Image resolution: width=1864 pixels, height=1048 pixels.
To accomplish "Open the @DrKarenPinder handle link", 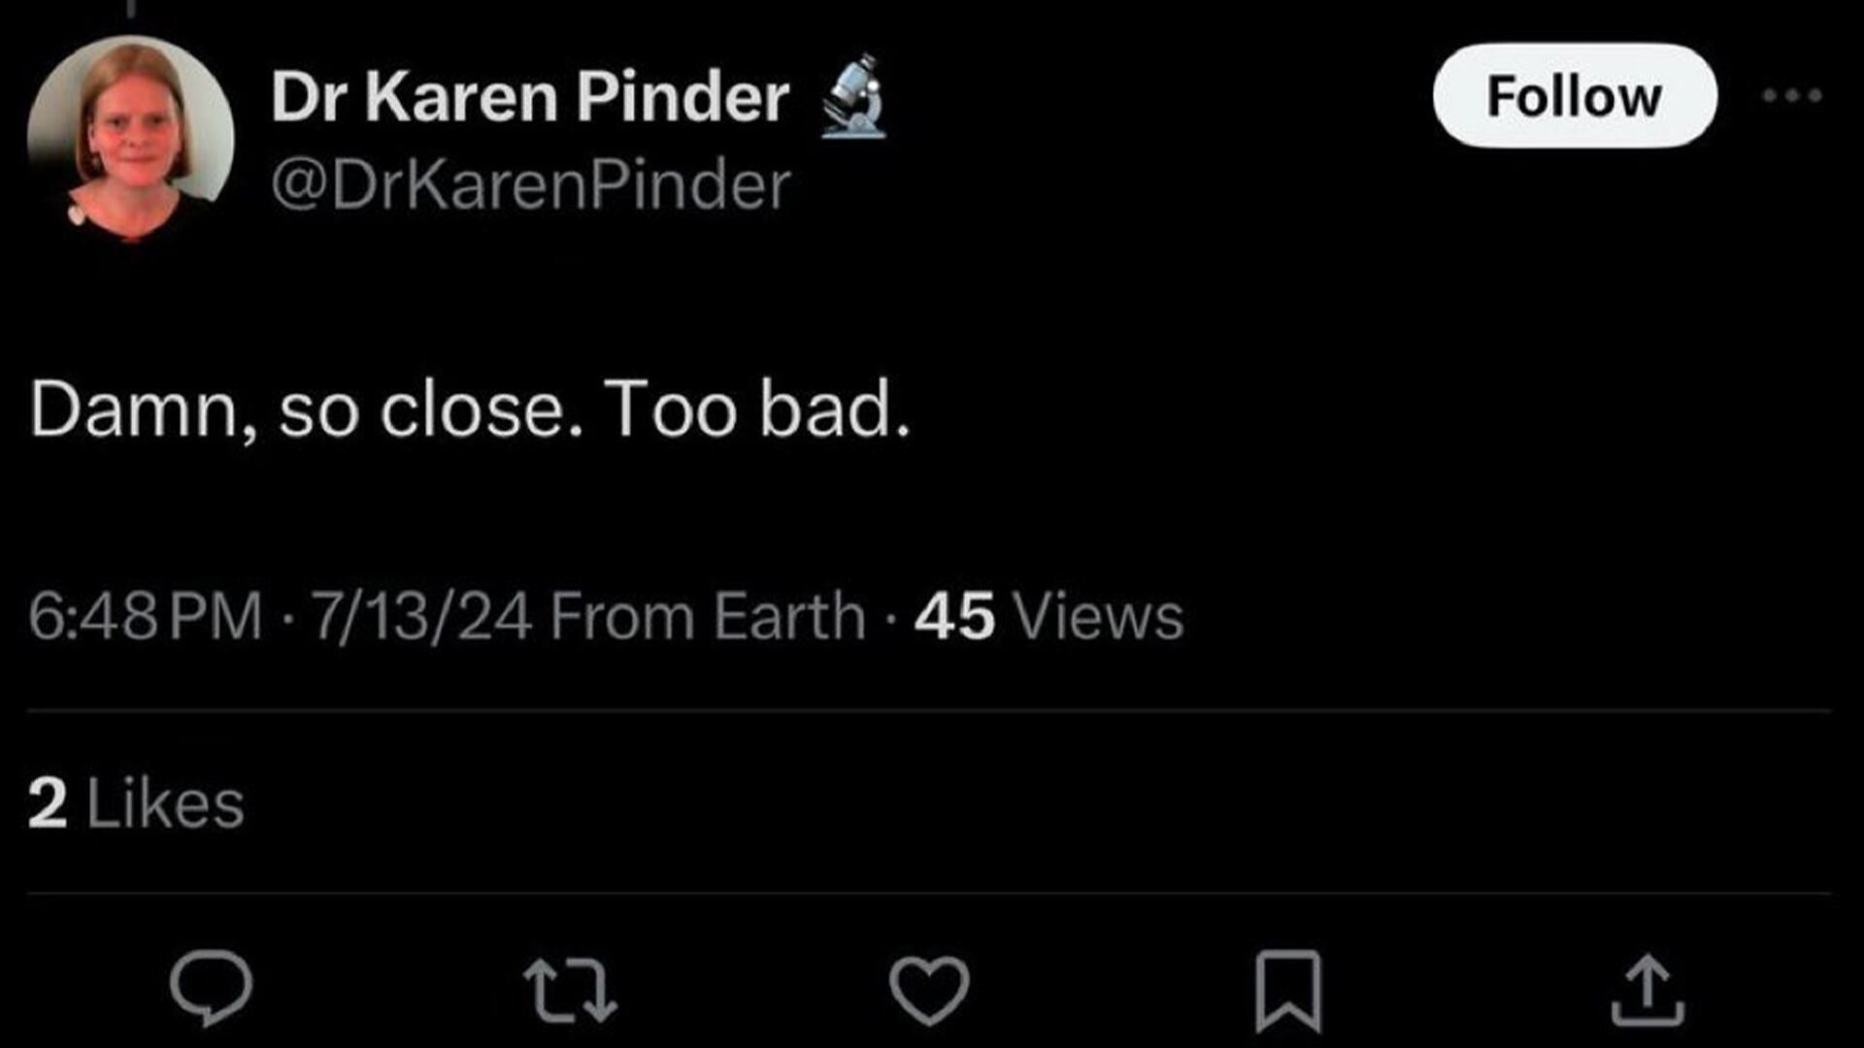I will coord(531,184).
